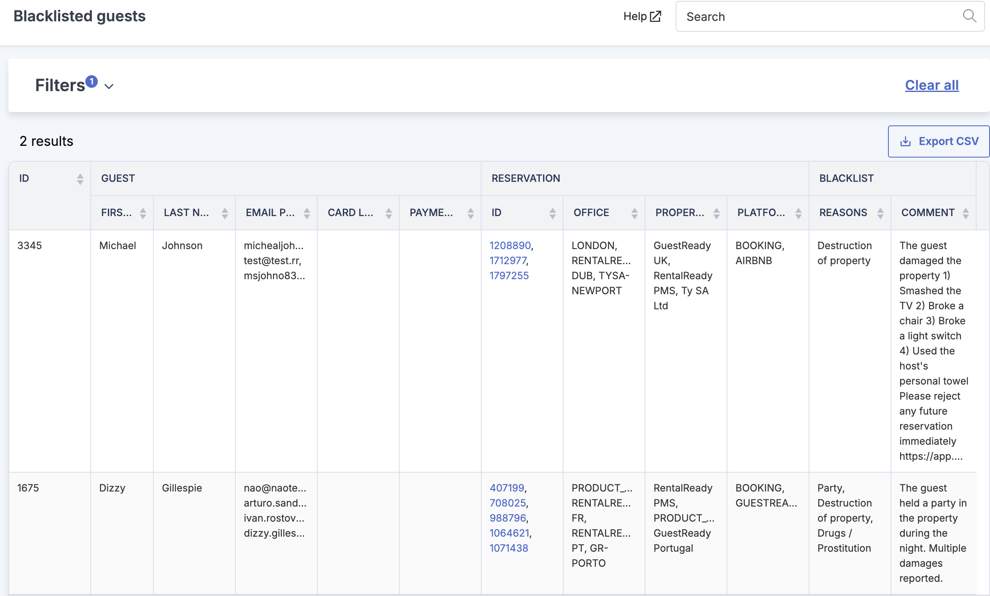Click the OFFICE column header label
Image resolution: width=990 pixels, height=596 pixels.
591,212
